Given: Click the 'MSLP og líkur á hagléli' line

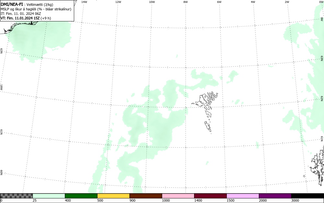Looking at the screenshot, I should 36,9.
